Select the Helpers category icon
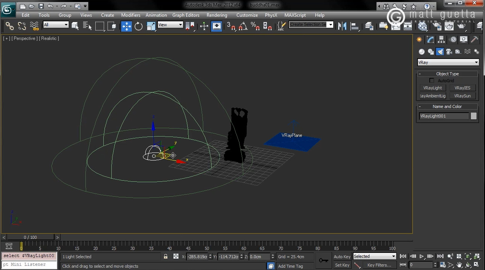 [458, 52]
